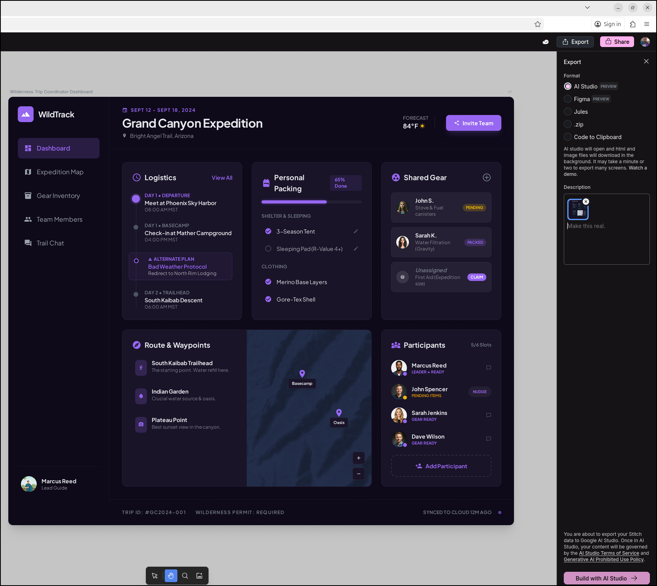Viewport: 657px width, 586px height.
Task: Open AI Studio Terms of Service link
Action: tap(609, 553)
